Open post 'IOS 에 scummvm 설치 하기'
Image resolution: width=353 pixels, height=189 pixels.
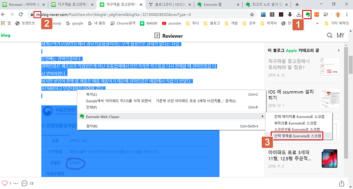click(291, 95)
